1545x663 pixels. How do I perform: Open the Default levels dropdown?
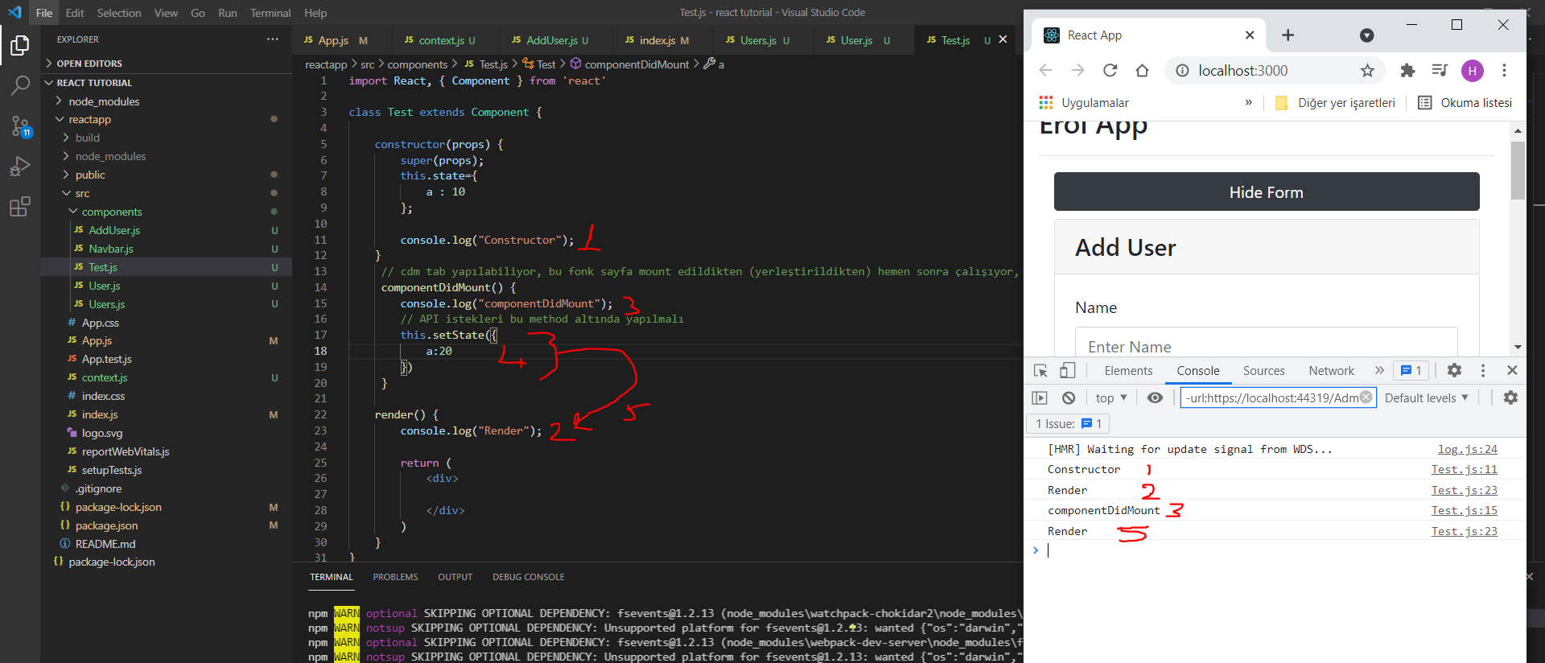pyautogui.click(x=1426, y=398)
